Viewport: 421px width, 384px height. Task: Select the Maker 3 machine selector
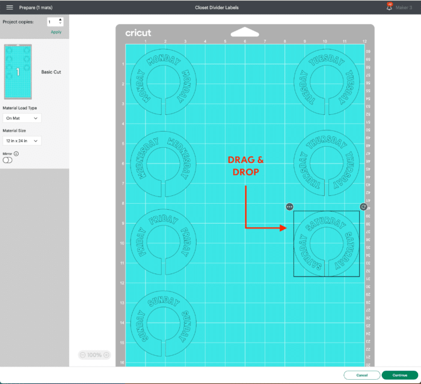(404, 7)
